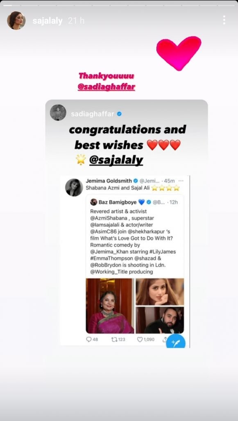
Task: Tap Baz Bamigboye's small avatar
Action: coord(93,202)
